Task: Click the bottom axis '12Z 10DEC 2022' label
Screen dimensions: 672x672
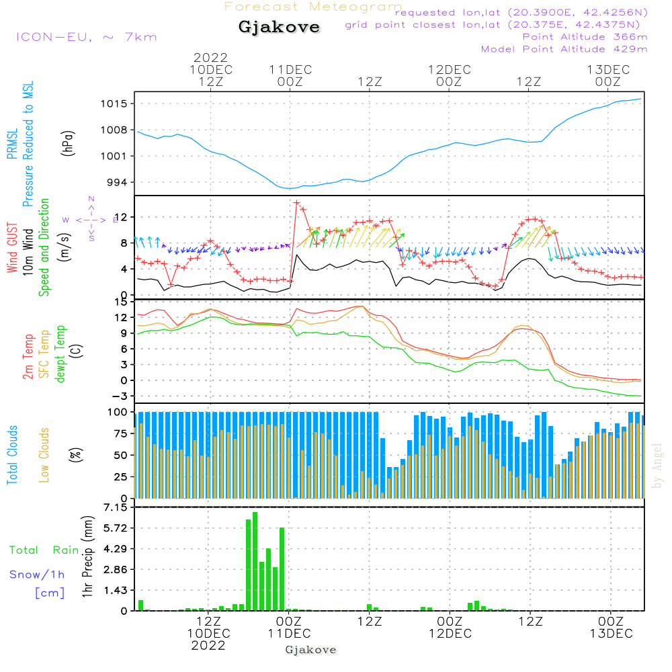Action: point(209,634)
